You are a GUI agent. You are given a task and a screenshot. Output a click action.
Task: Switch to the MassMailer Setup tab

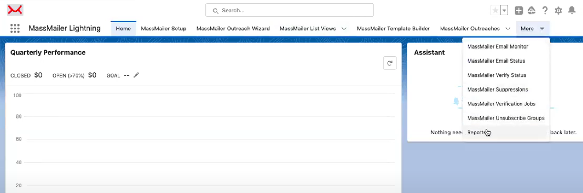(x=164, y=29)
